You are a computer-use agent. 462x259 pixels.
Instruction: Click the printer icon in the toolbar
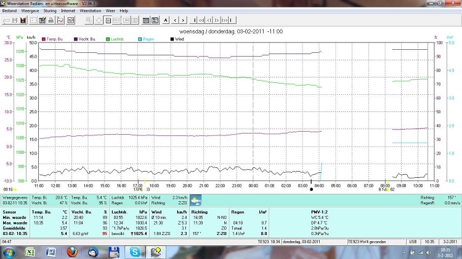pyautogui.click(x=49, y=20)
